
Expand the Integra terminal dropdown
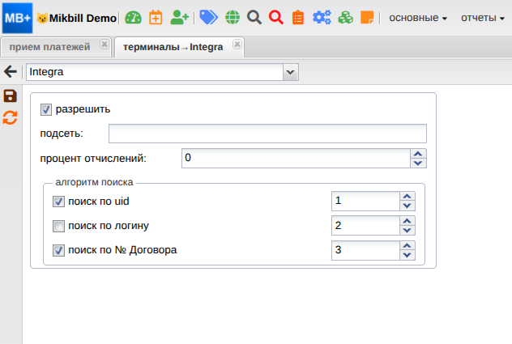(x=291, y=72)
